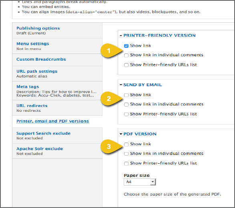Click the 'Description: Tips for how to improve l…' text
The image size is (235, 208).
pyautogui.click(x=56, y=92)
